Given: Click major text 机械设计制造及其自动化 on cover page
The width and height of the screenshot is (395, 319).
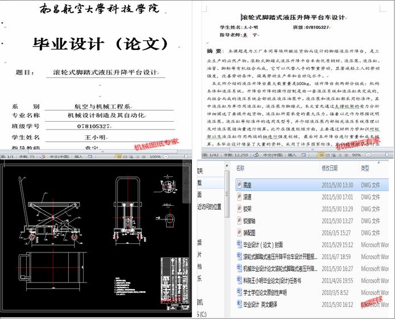Looking at the screenshot, I should pyautogui.click(x=106, y=115).
